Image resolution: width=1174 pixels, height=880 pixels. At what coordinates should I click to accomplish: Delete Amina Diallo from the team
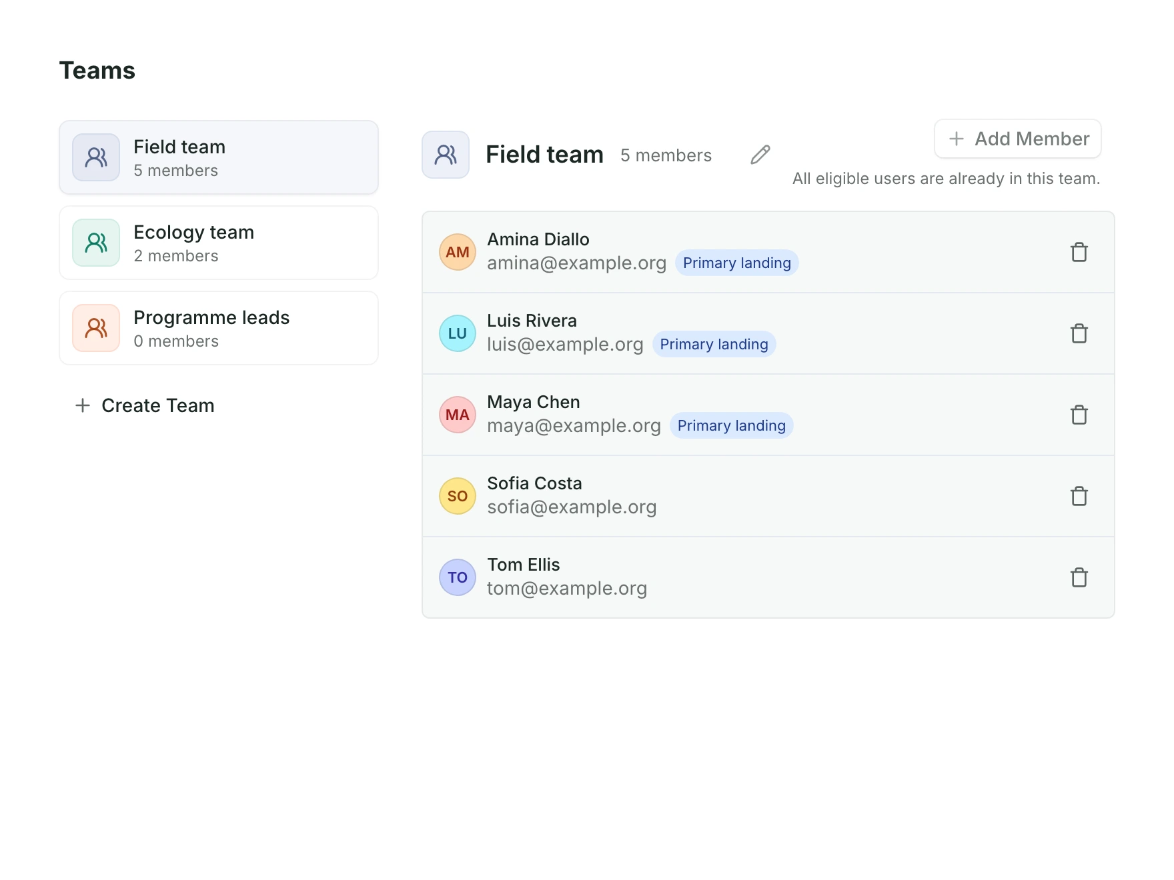(1079, 252)
